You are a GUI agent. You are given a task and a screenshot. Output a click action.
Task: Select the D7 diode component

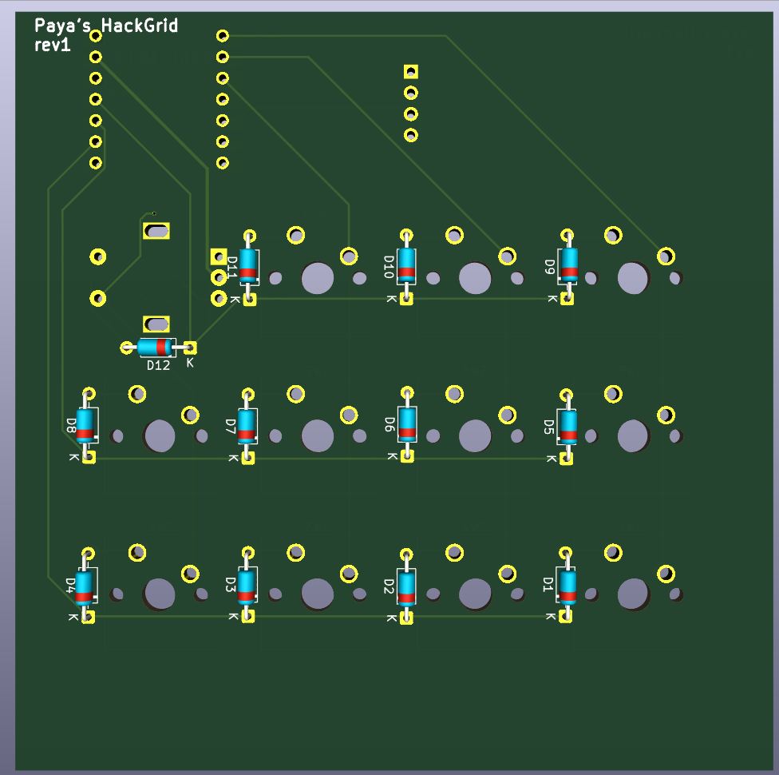(x=247, y=427)
